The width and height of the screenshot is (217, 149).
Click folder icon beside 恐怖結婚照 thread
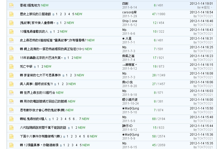[11, 49]
